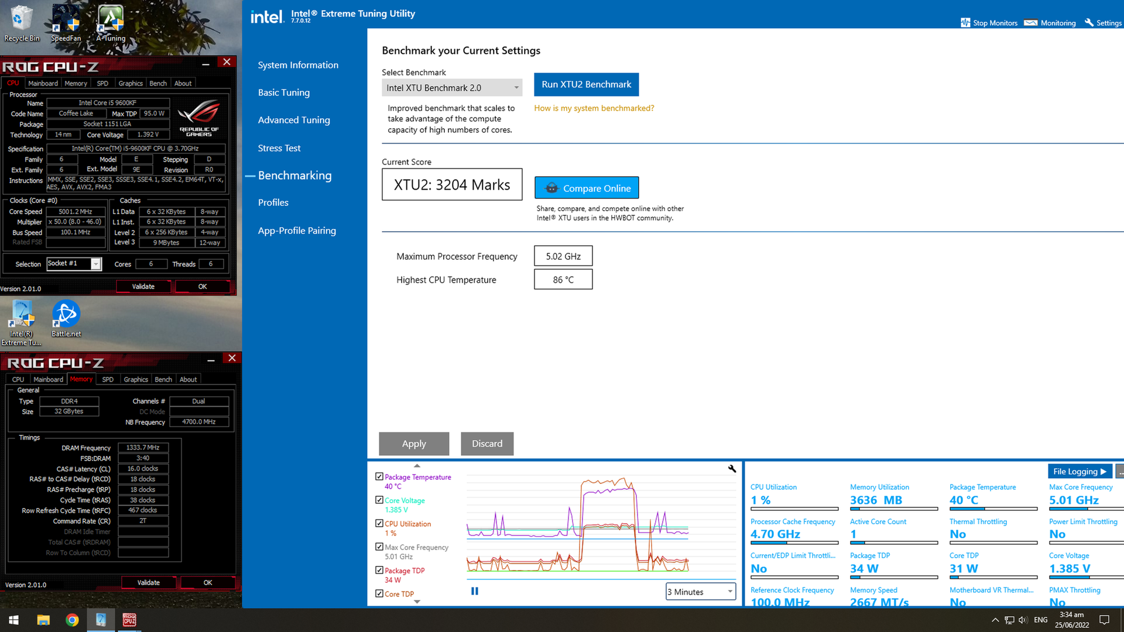Open the volume tray icon
The width and height of the screenshot is (1124, 632).
click(1023, 620)
